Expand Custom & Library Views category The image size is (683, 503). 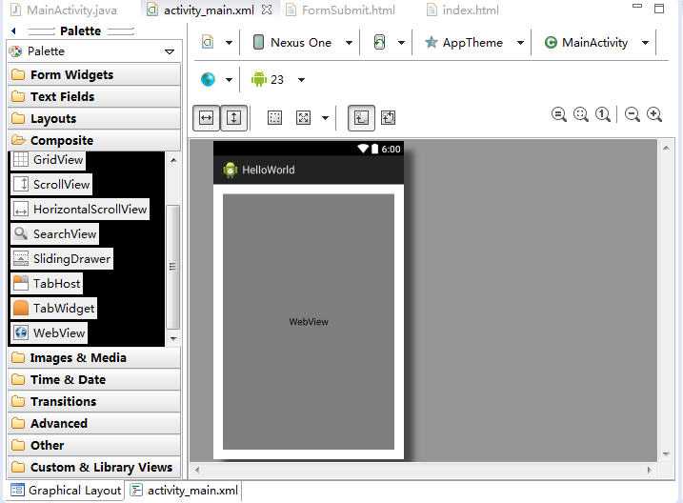(x=94, y=468)
